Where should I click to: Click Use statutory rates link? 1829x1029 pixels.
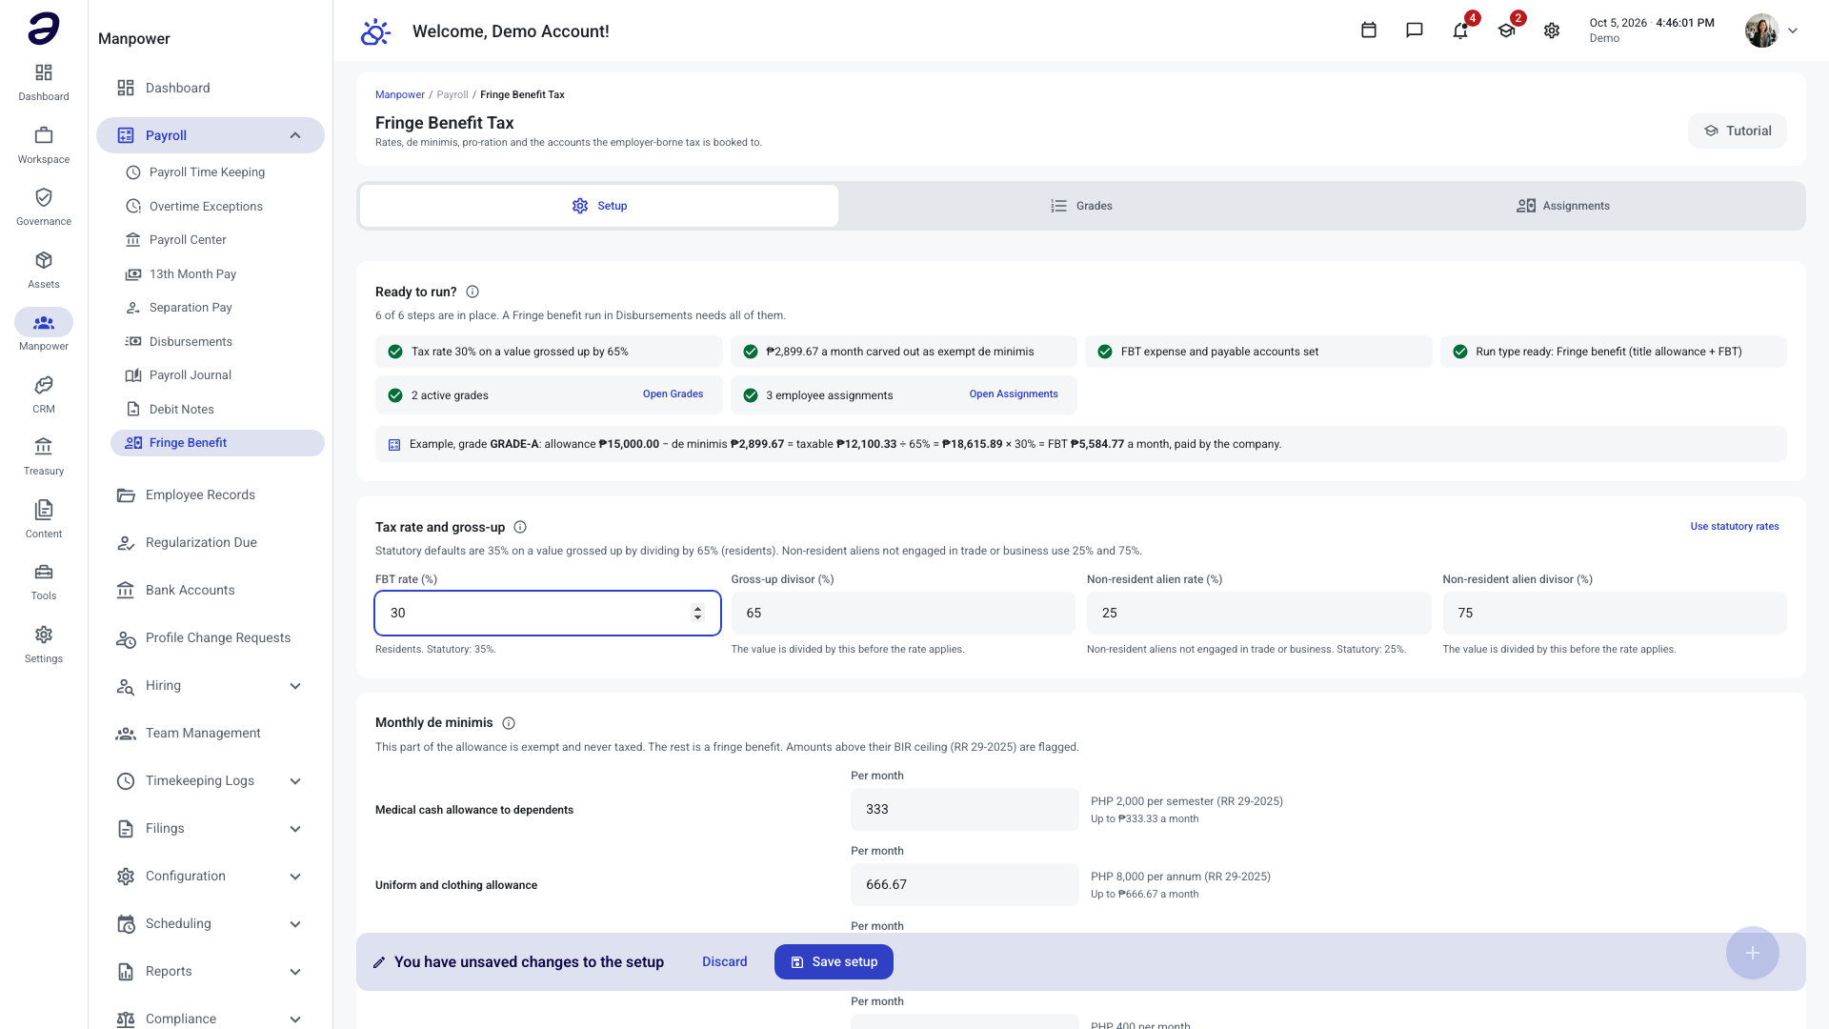click(x=1734, y=526)
